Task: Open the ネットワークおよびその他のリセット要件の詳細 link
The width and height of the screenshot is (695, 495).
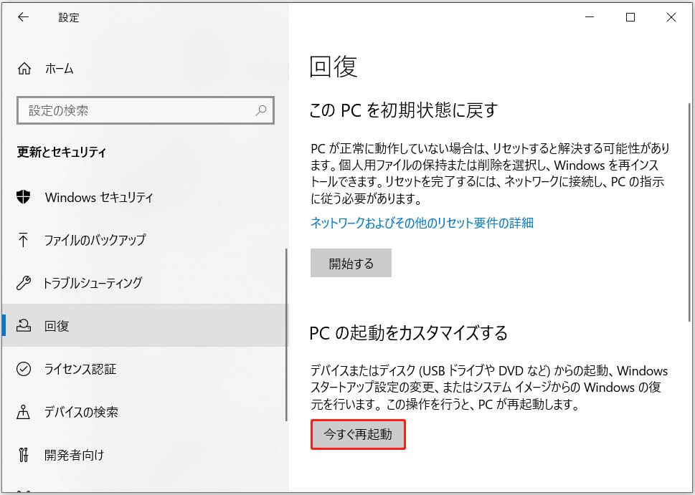Action: [x=423, y=223]
